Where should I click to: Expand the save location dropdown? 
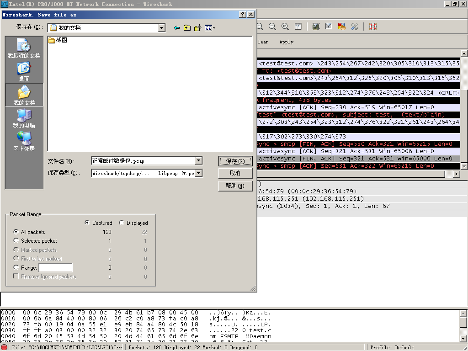[x=161, y=28]
